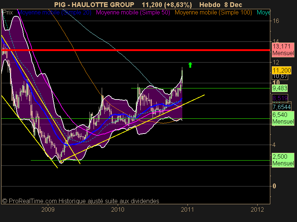Click the yellow 11,200 current price label
297x222 pixels.
click(x=282, y=70)
